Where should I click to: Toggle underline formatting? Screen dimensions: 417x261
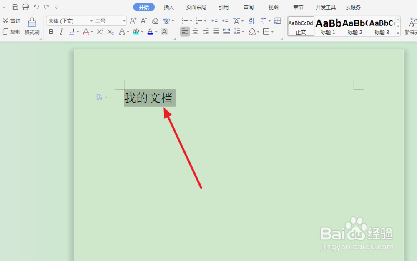point(72,32)
